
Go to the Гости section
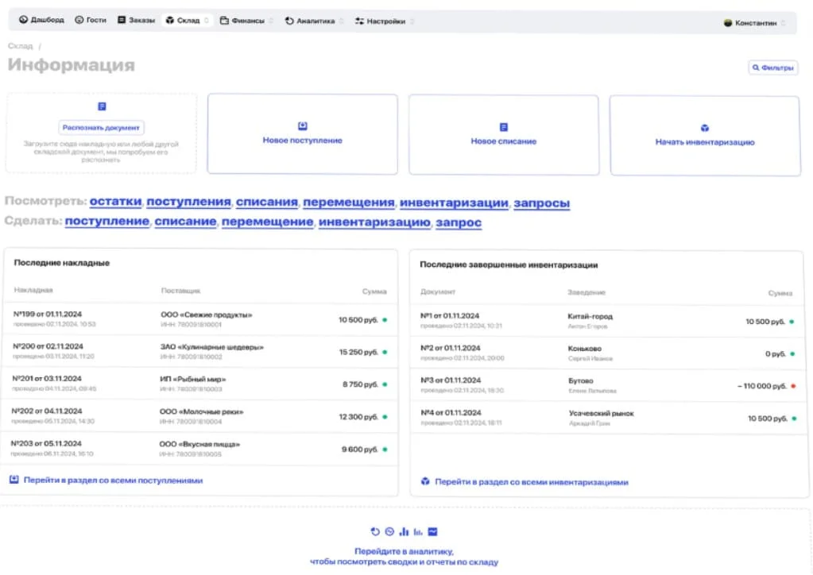91,20
